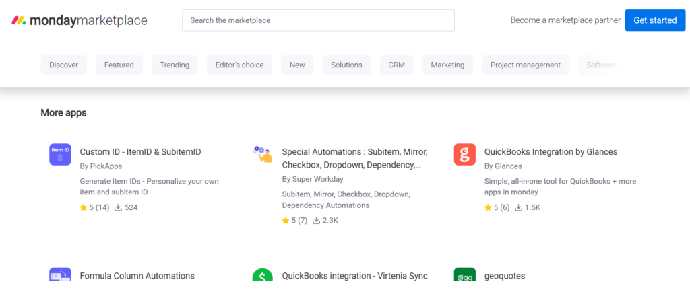Viewport: 690px width, 294px height.
Task: Select the Trending category tab
Action: 175,65
